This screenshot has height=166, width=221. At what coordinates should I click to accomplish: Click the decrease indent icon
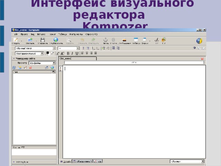[108, 48]
